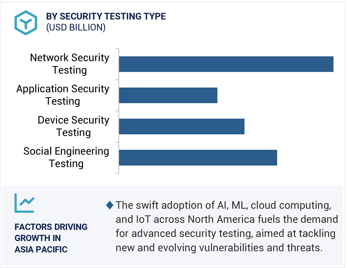Click the BY SECURITY TESTING TYPE title

[106, 16]
